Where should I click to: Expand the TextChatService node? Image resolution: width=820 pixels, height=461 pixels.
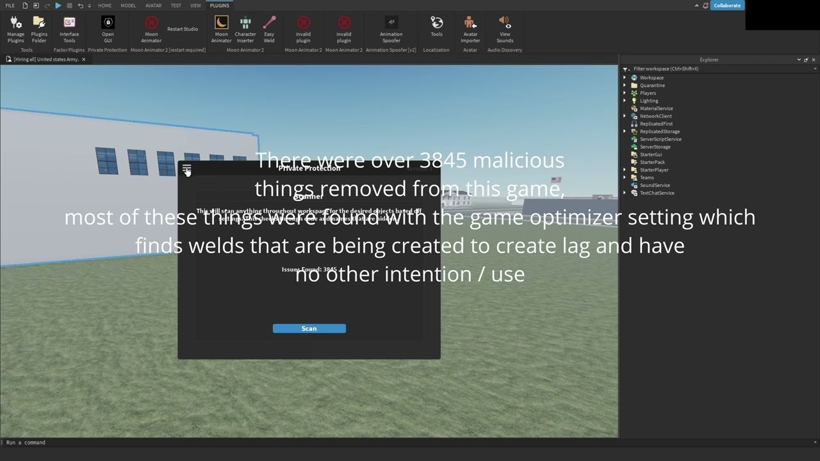pyautogui.click(x=625, y=193)
